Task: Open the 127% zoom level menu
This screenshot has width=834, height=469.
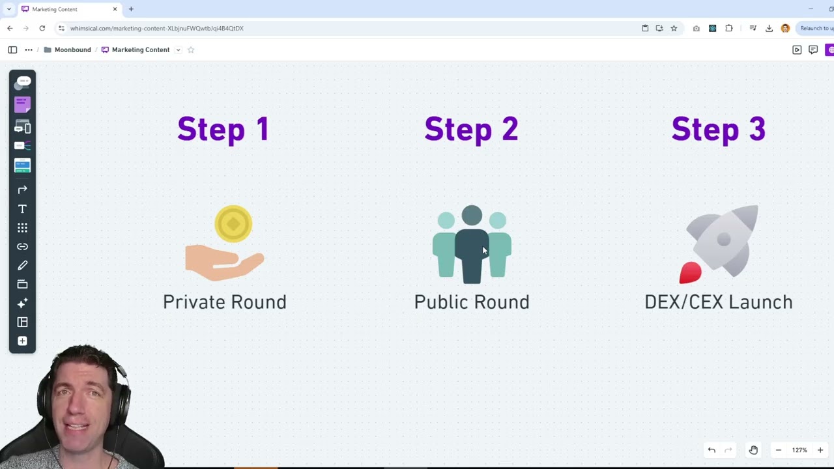Action: click(x=799, y=450)
